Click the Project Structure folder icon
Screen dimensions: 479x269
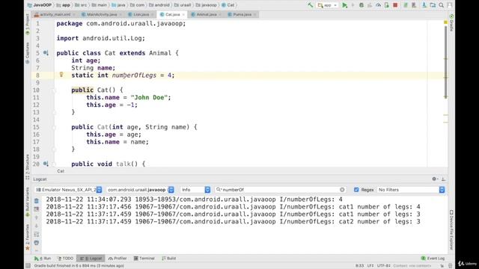433,5
